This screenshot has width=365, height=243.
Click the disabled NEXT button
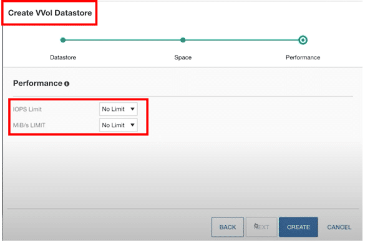click(261, 227)
